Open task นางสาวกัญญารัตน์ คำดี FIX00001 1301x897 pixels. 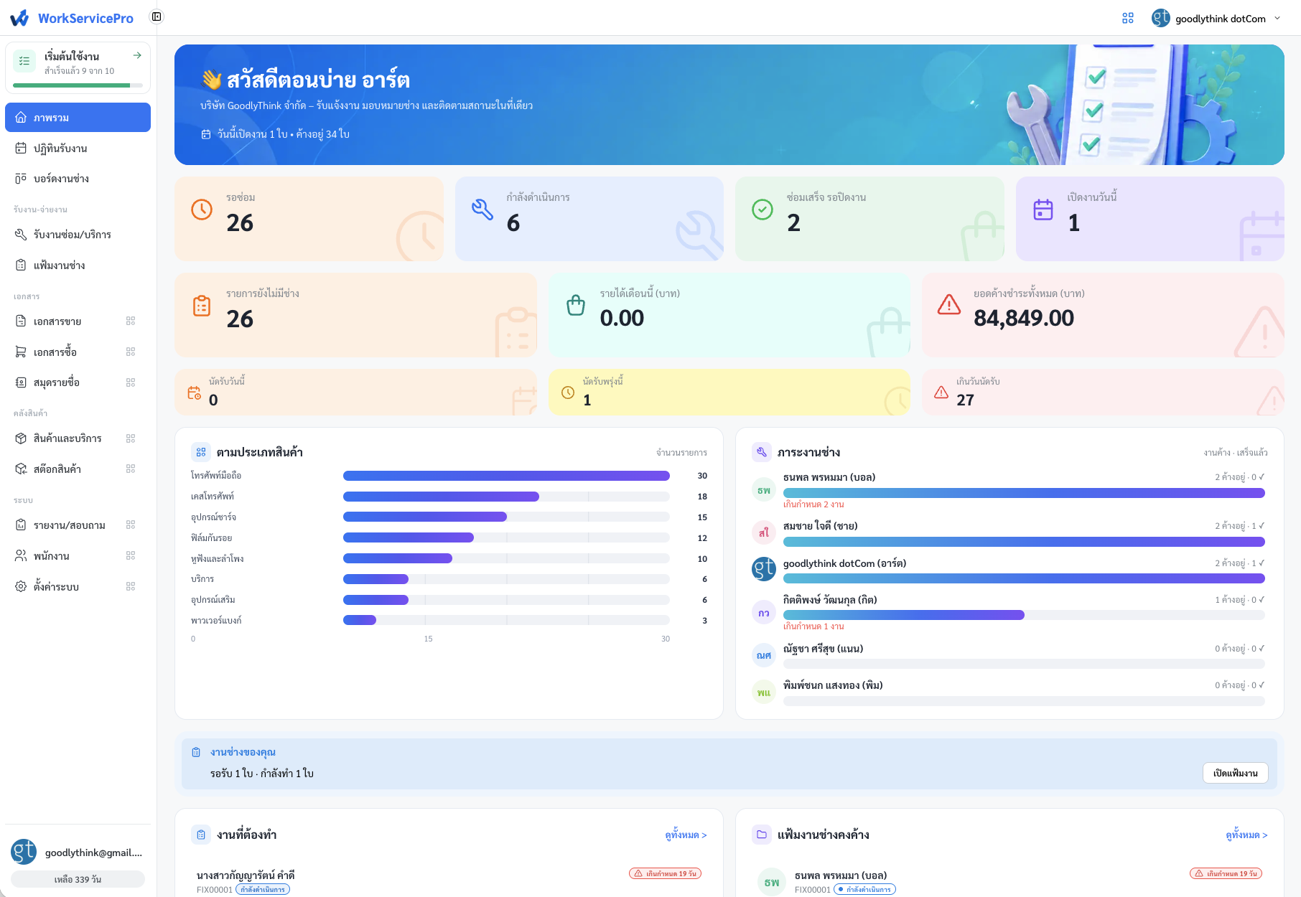click(x=449, y=881)
